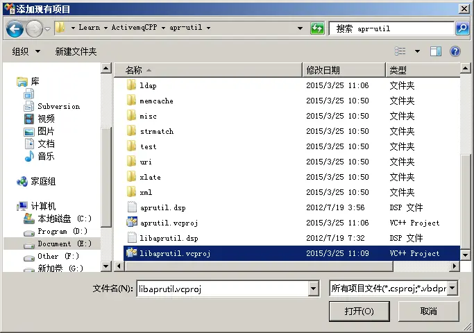Select the strmatch folder icon
Image resolution: width=474 pixels, height=333 pixels.
click(131, 131)
